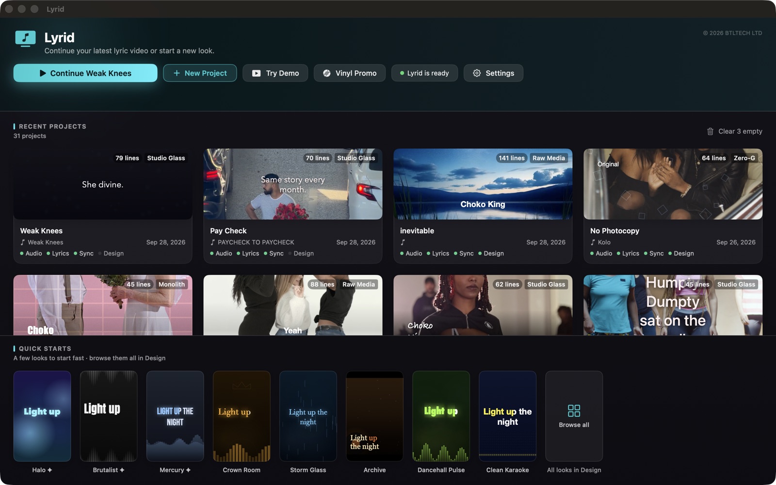The height and width of the screenshot is (485, 776).
Task: Click music note icon beside Weak Knees track name
Action: pos(22,242)
